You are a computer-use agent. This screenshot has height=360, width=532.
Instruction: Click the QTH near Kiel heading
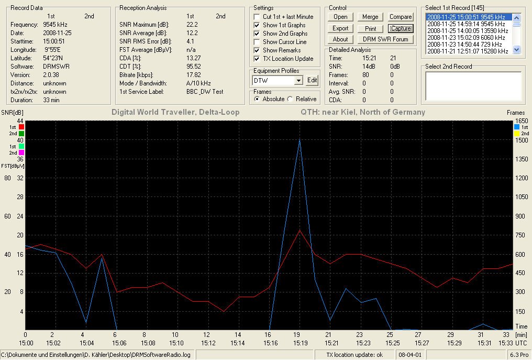point(363,112)
